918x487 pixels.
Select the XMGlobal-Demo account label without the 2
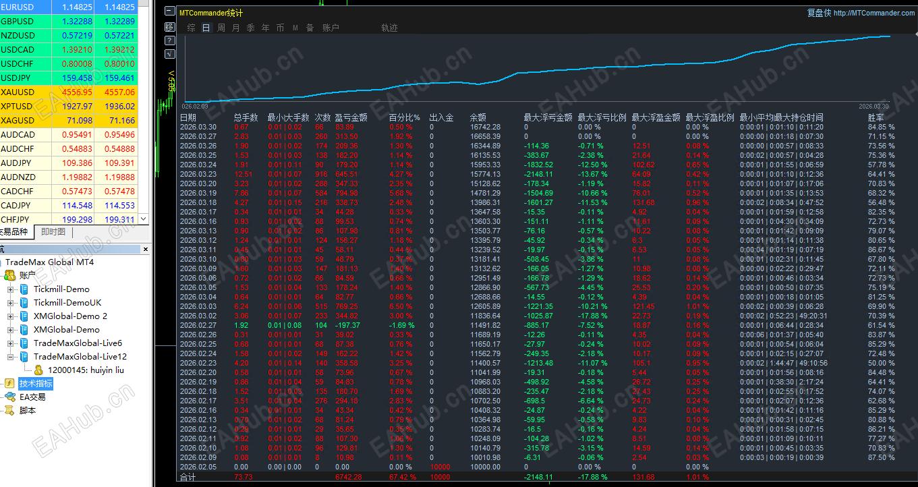(x=67, y=329)
